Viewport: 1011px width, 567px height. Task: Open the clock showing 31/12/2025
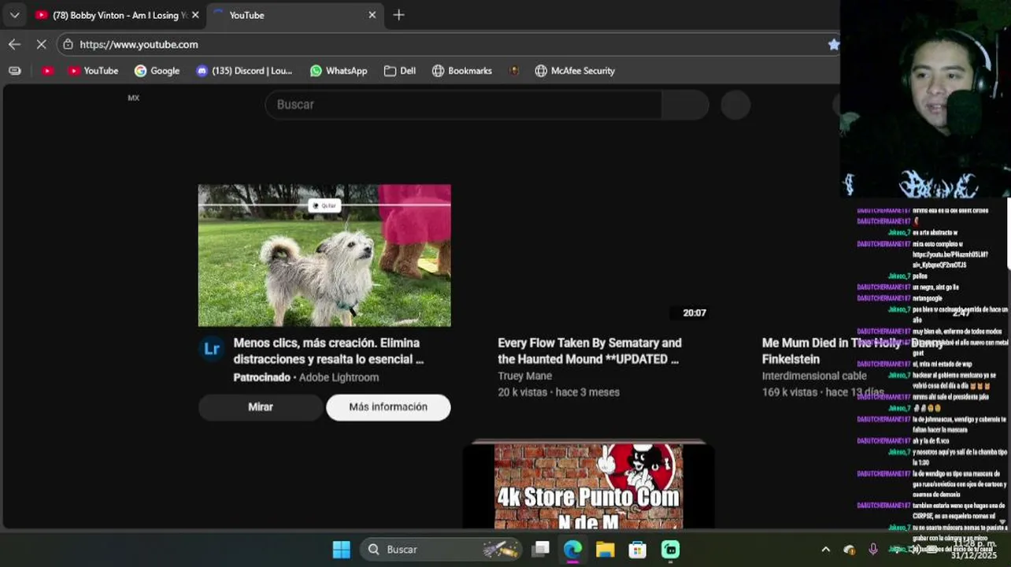click(x=973, y=550)
